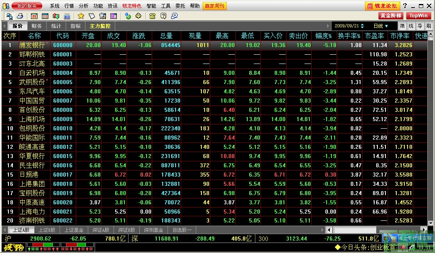Click the purple layout panel icon
The image size is (435, 253).
114,16
